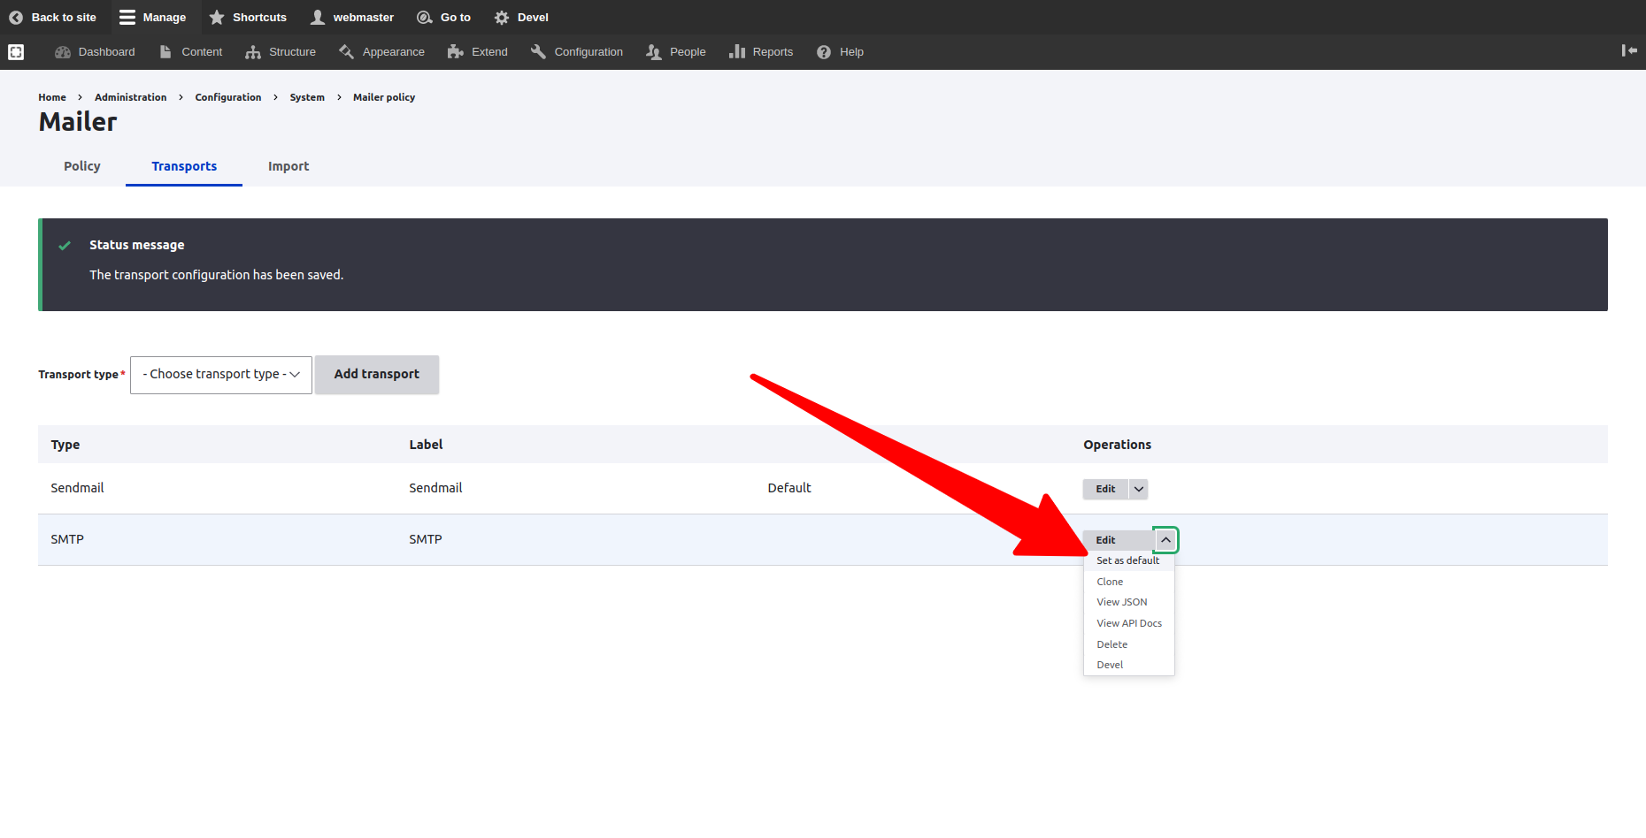The height and width of the screenshot is (838, 1646).
Task: Choose Delete in SMTP operations menu
Action: tap(1111, 644)
